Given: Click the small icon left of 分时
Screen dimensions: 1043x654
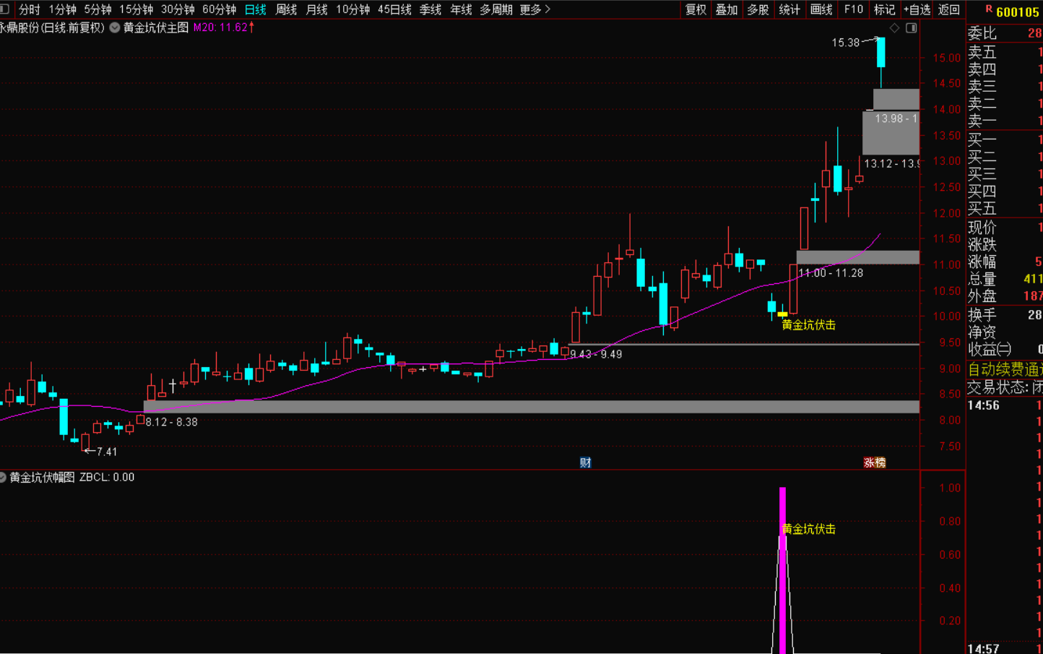Looking at the screenshot, I should tap(4, 9).
